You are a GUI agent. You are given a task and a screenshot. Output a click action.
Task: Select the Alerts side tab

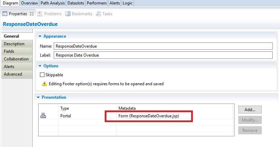[17, 67]
